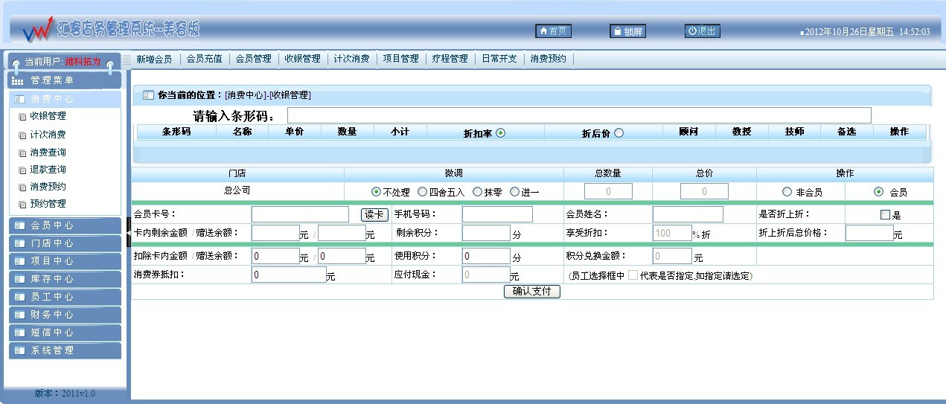
Task: Select 消费预约 in sidebar menu
Action: (x=48, y=187)
